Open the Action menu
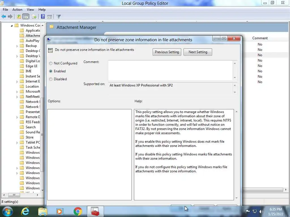The height and width of the screenshot is (217, 290). pyautogui.click(x=17, y=10)
